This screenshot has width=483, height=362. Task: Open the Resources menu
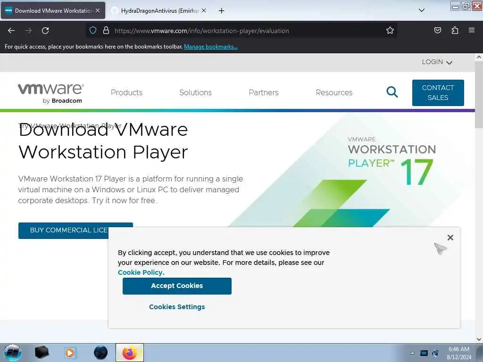click(334, 93)
